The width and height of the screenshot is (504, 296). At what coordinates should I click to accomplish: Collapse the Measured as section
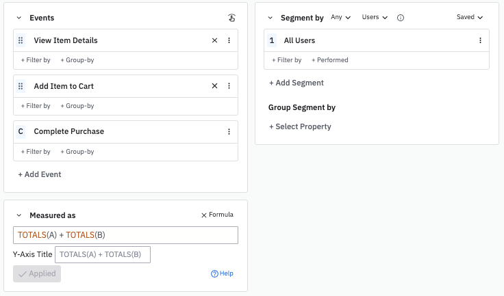[x=18, y=215]
